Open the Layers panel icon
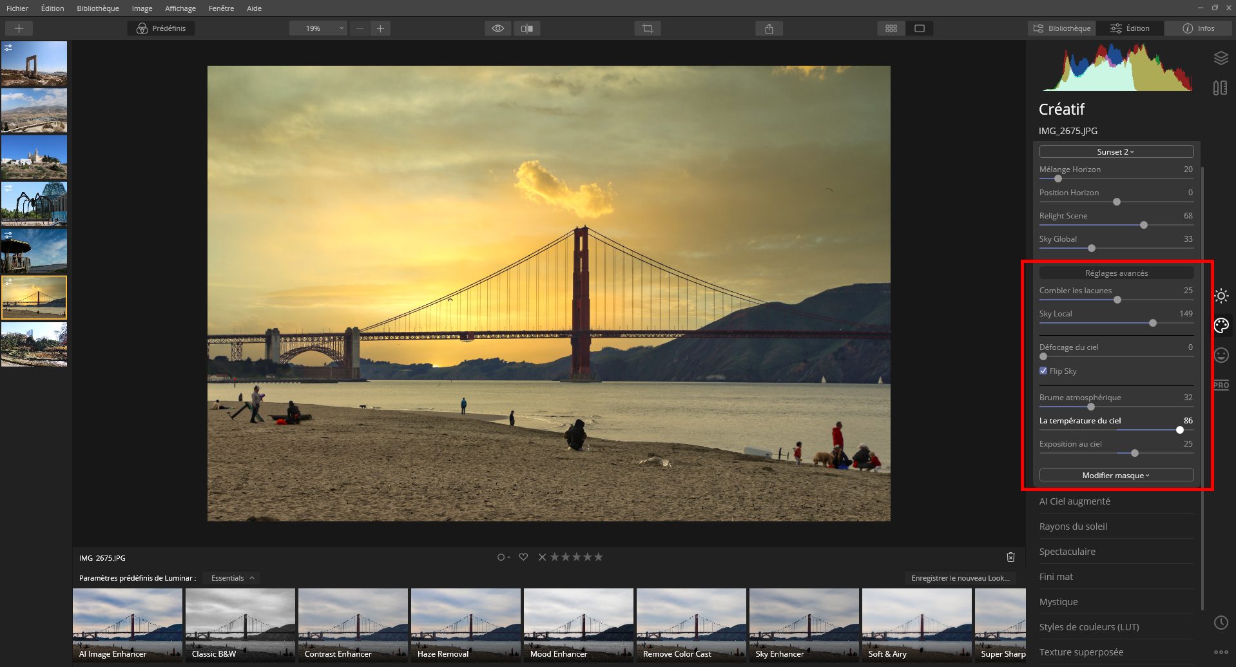The height and width of the screenshot is (667, 1236). (1221, 58)
